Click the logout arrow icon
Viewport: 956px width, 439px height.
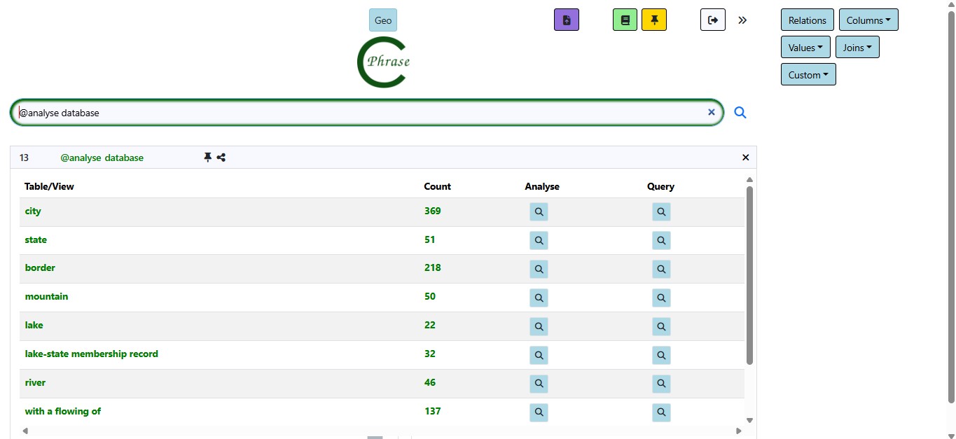tap(713, 20)
